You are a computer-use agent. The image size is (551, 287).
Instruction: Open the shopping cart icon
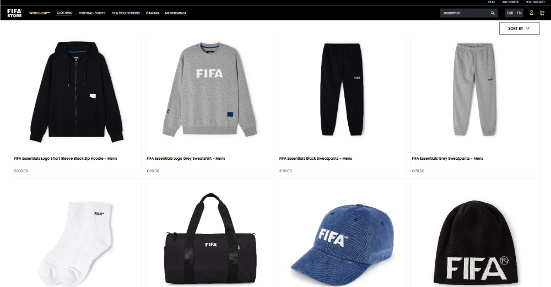pyautogui.click(x=542, y=13)
